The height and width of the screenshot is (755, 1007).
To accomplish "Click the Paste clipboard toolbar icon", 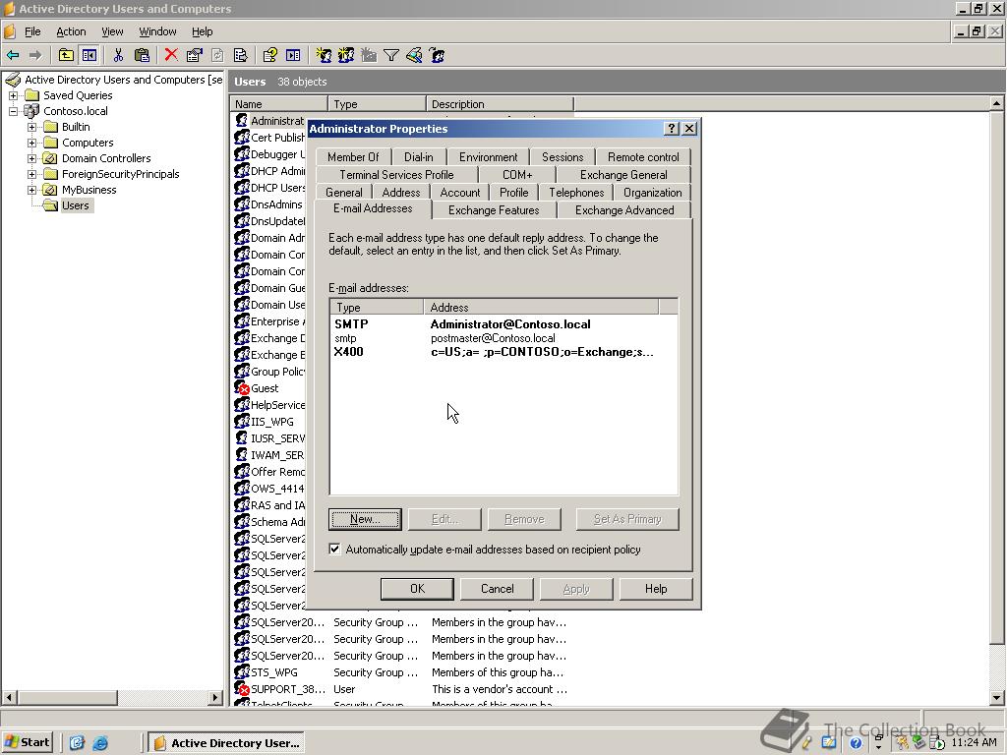I will pyautogui.click(x=142, y=55).
